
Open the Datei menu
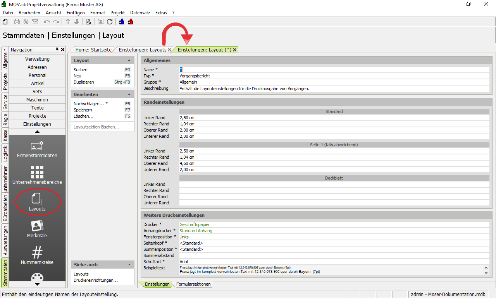tap(8, 13)
